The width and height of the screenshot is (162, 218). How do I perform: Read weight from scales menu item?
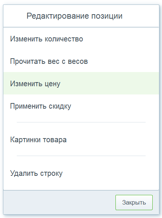[81, 61]
